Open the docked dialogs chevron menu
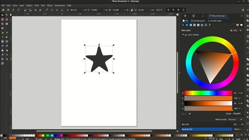 coord(242,16)
